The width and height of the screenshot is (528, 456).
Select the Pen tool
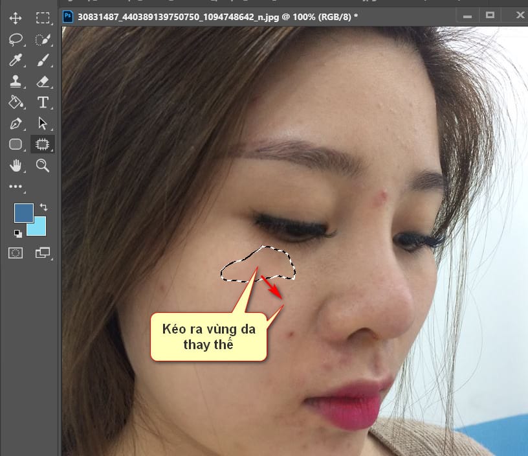coord(17,123)
